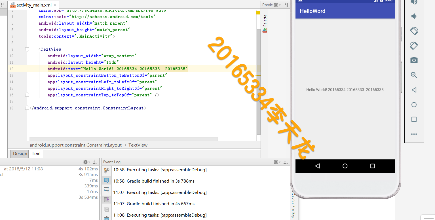Rotate emulator left
Image resolution: width=435 pixels, height=220 pixels.
coord(414,31)
